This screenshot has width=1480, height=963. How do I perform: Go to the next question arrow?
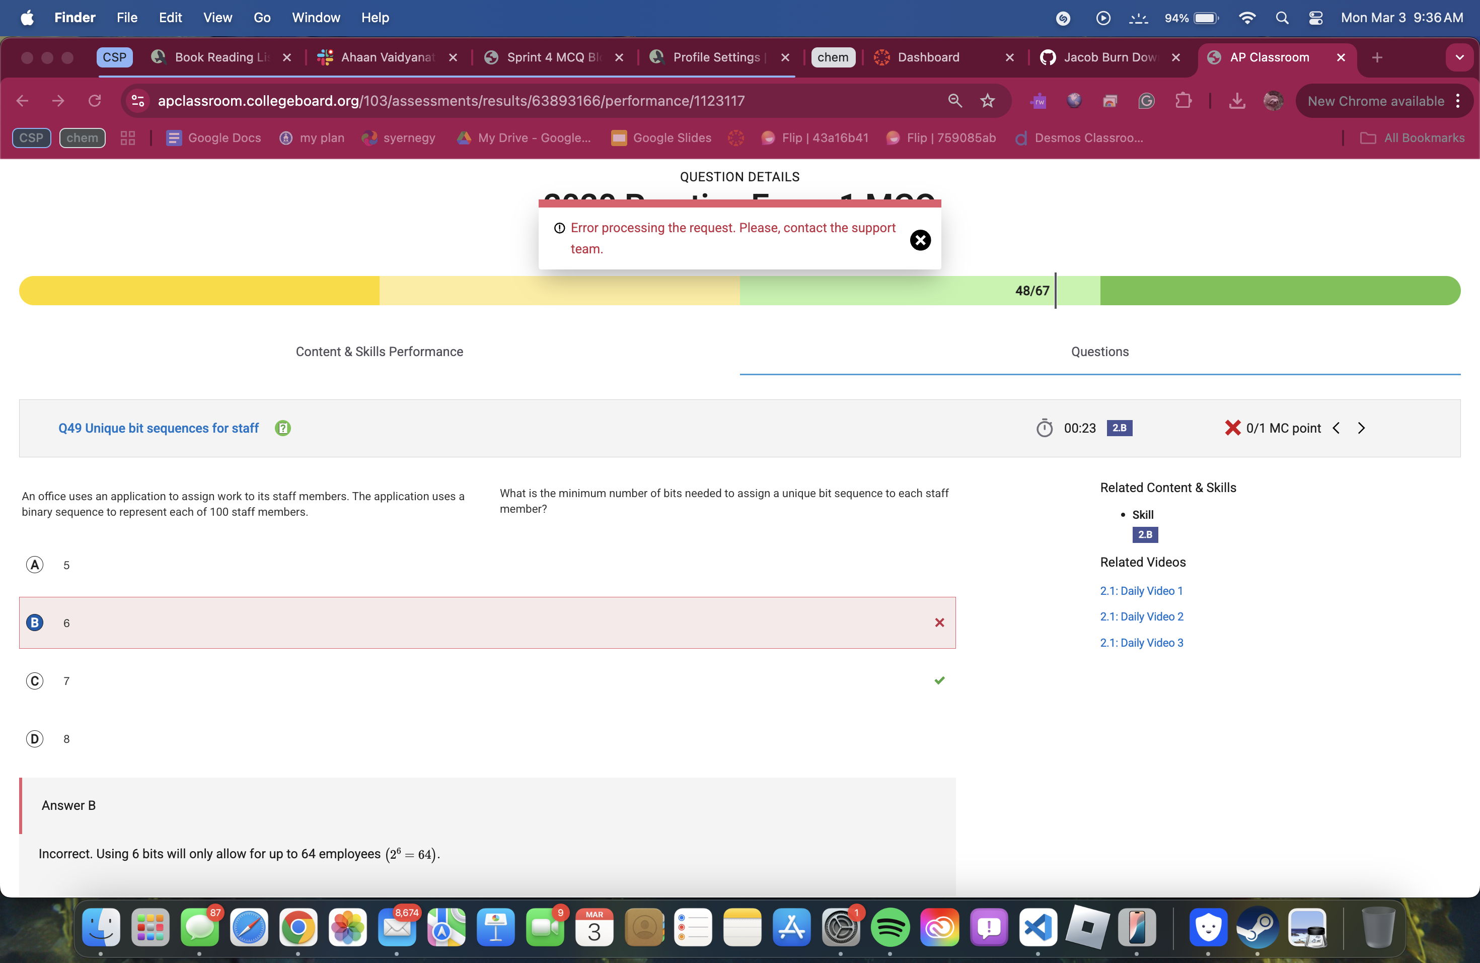point(1361,428)
